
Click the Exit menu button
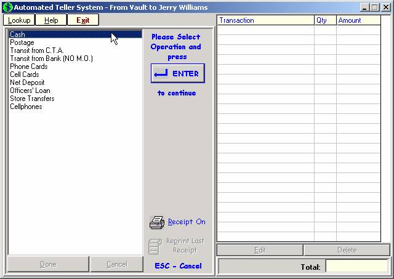point(82,20)
